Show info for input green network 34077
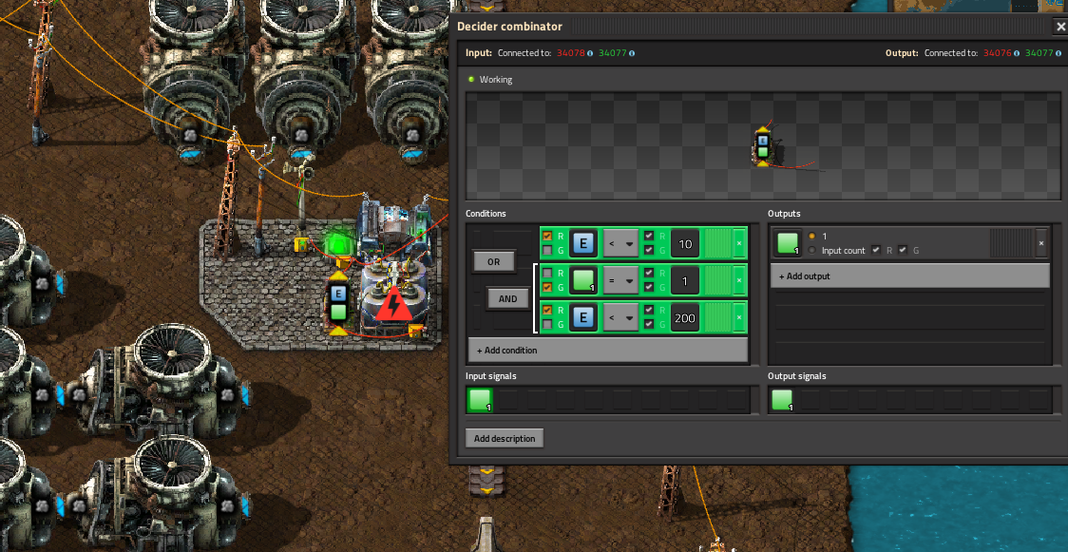This screenshot has height=552, width=1068. coord(632,53)
